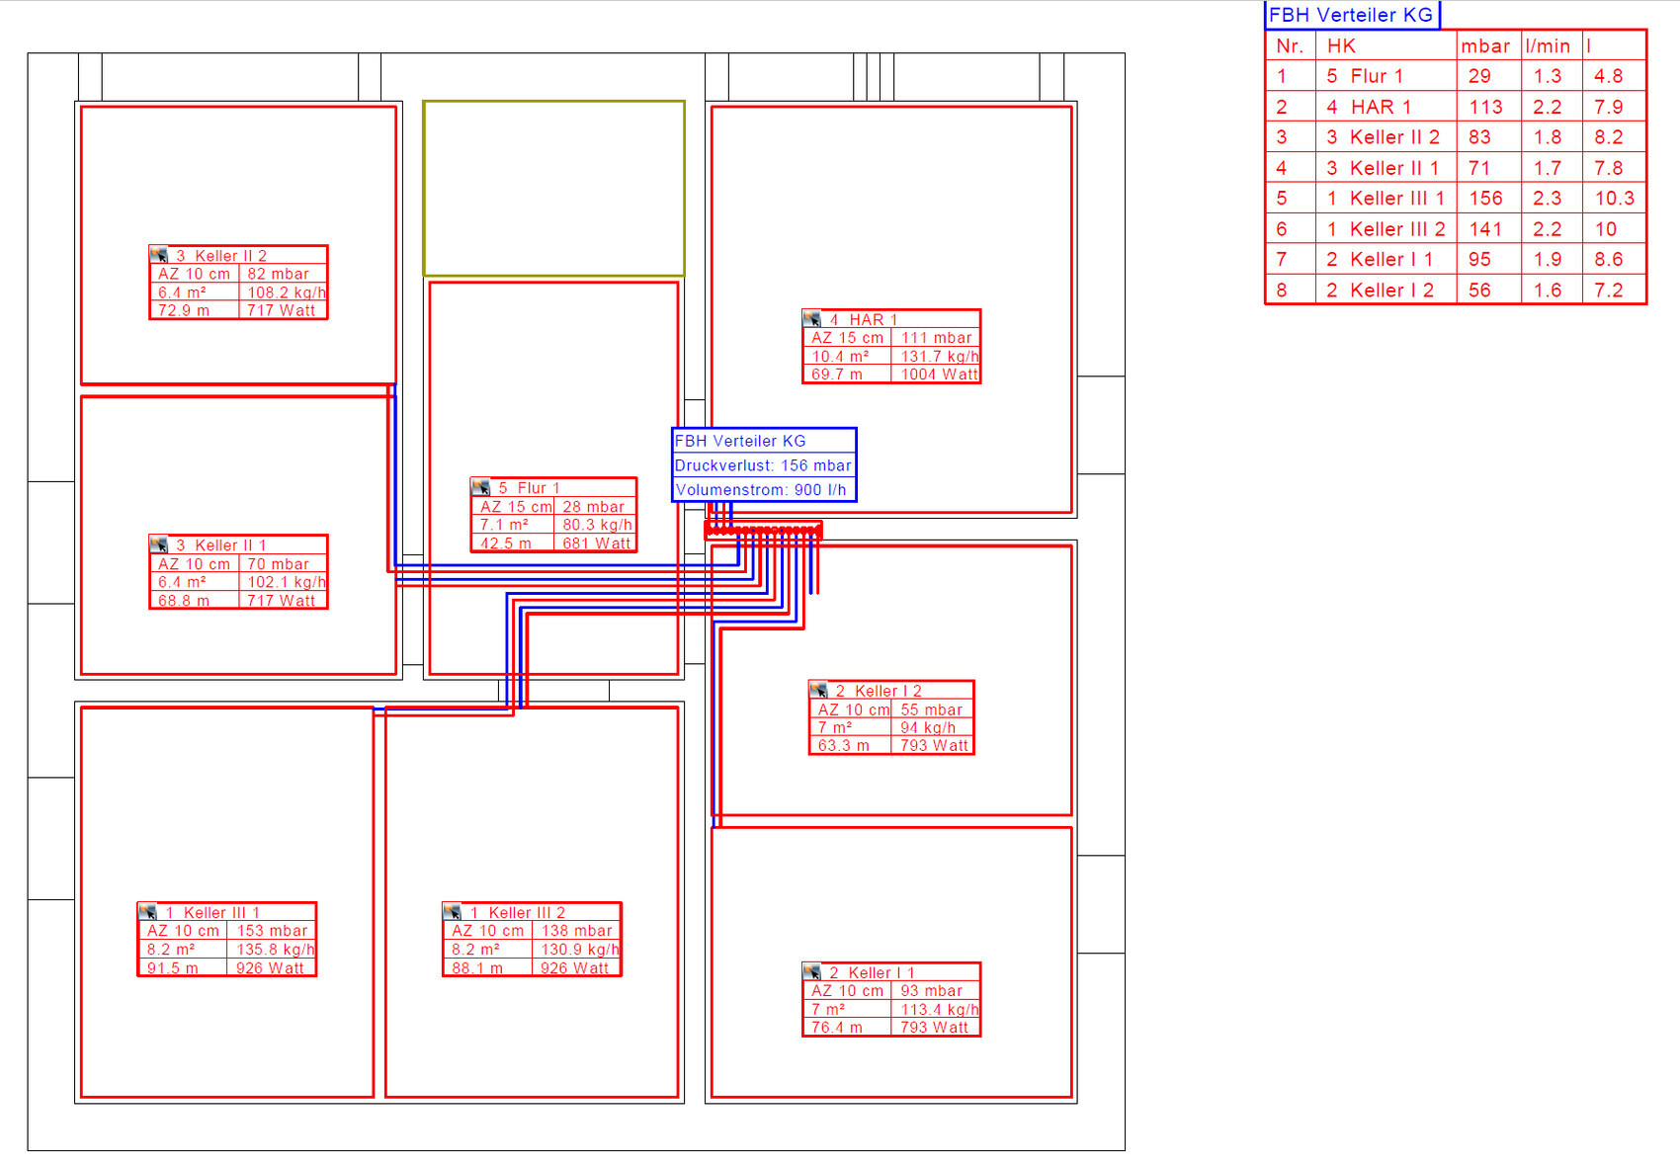
Task: Click the icon in Keller III 2 label
Action: pyautogui.click(x=453, y=912)
